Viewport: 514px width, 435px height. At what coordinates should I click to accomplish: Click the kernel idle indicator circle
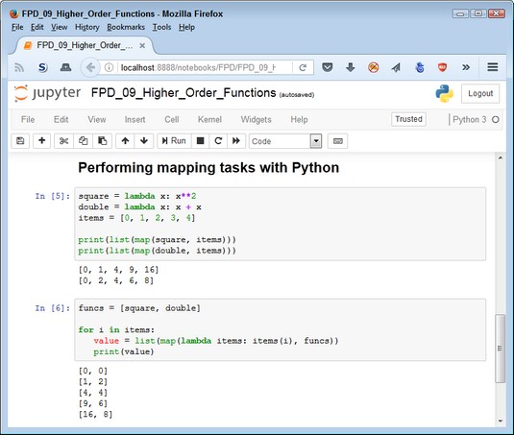pyautogui.click(x=496, y=120)
